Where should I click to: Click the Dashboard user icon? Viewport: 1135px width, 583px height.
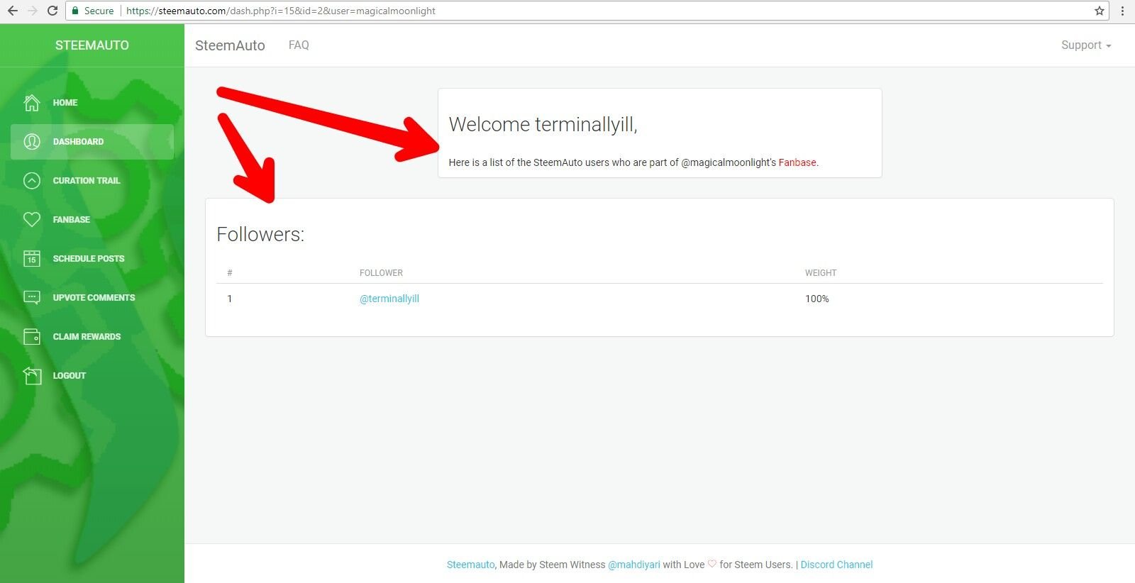point(32,142)
